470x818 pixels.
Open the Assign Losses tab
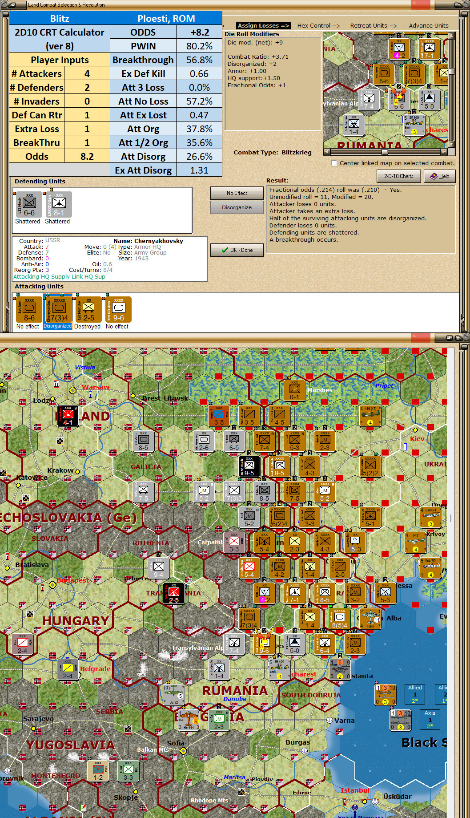[x=263, y=25]
